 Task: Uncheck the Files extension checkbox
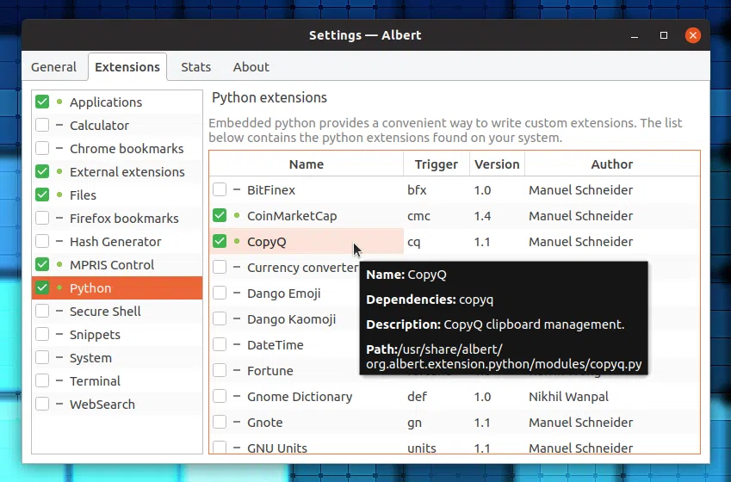click(42, 195)
